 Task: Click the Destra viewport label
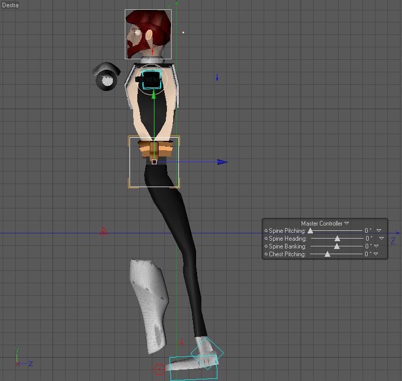pyautogui.click(x=10, y=5)
